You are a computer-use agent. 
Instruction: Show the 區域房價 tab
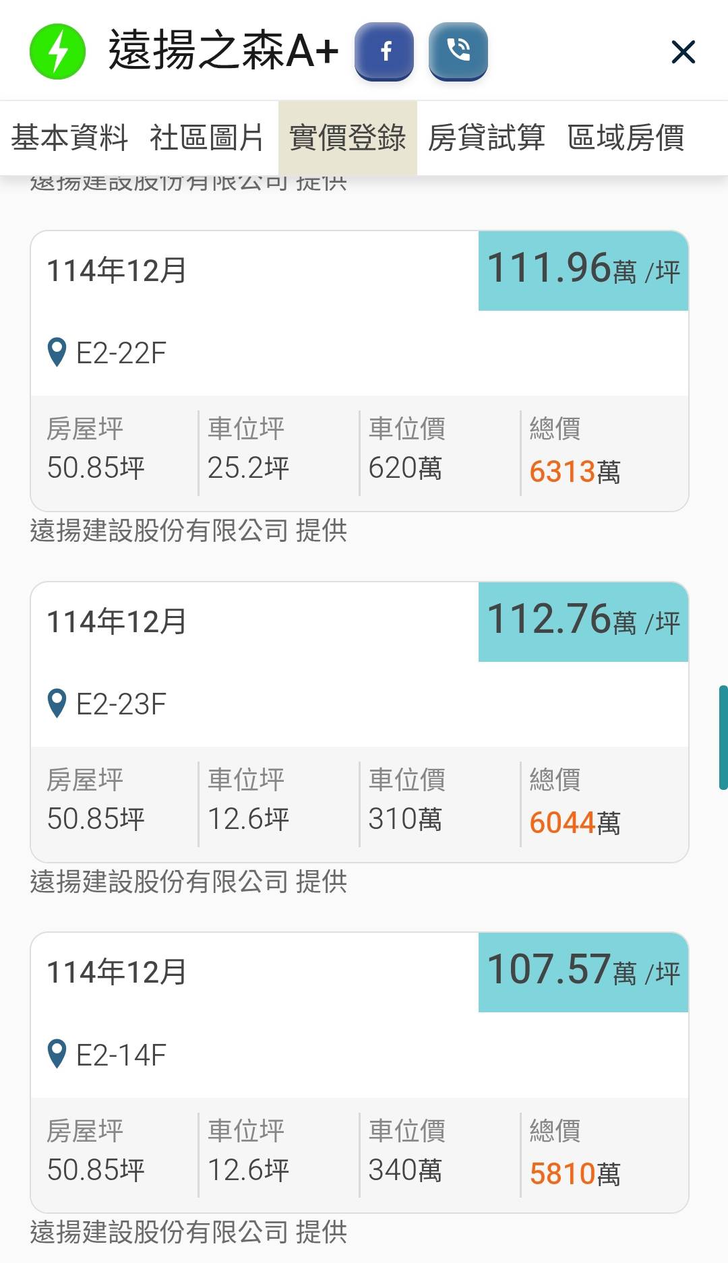tap(626, 138)
